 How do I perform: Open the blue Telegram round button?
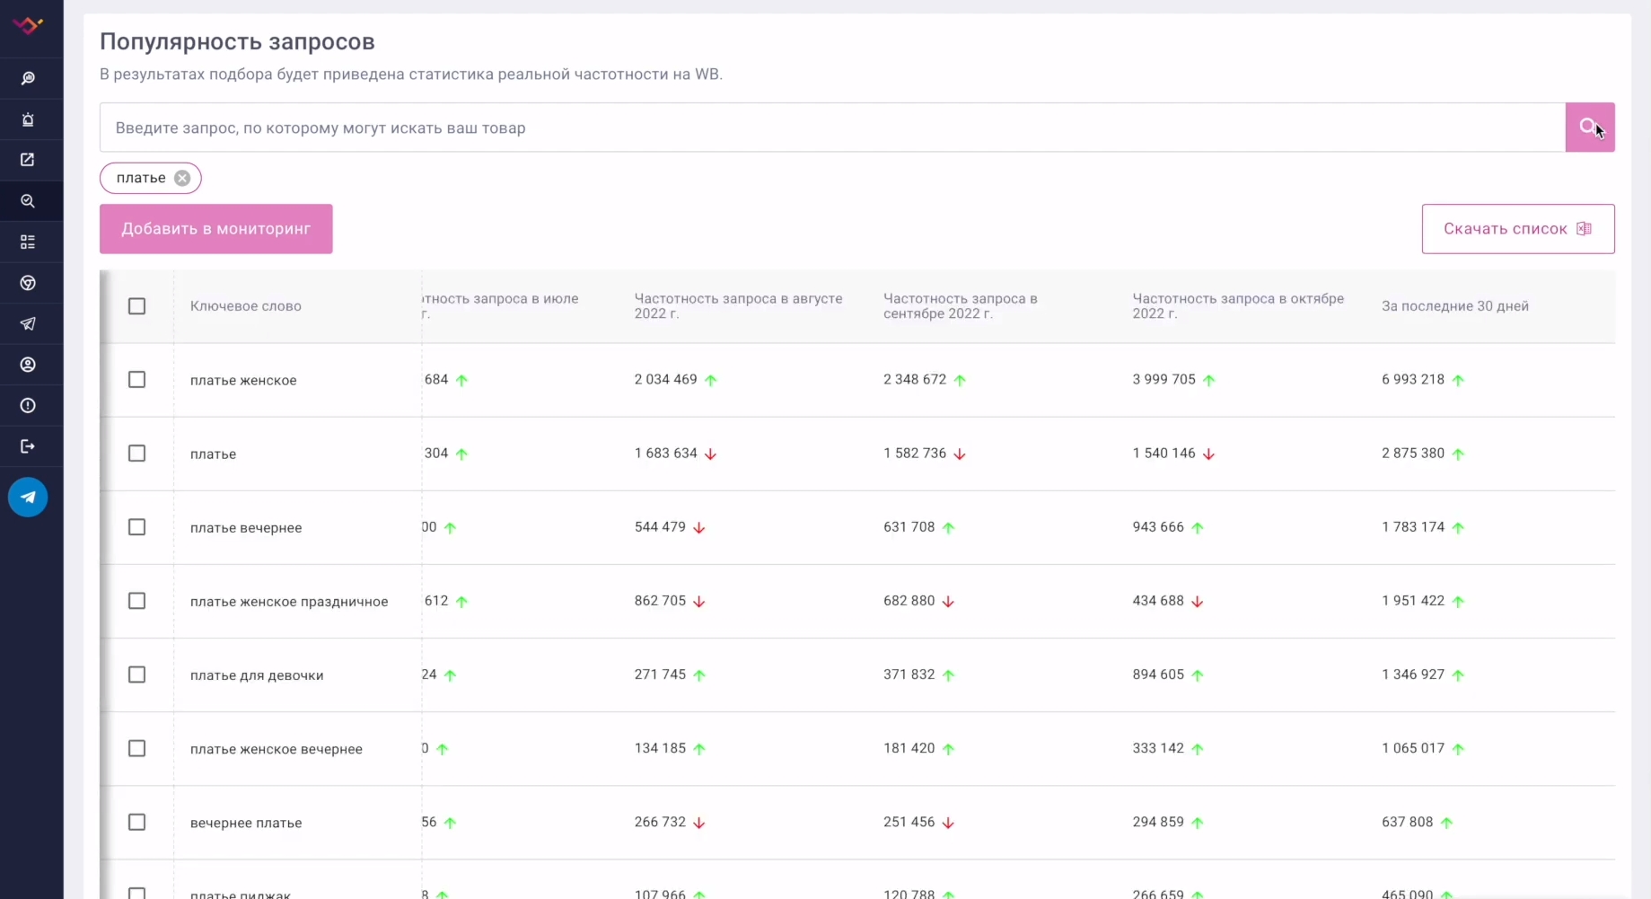coord(28,497)
